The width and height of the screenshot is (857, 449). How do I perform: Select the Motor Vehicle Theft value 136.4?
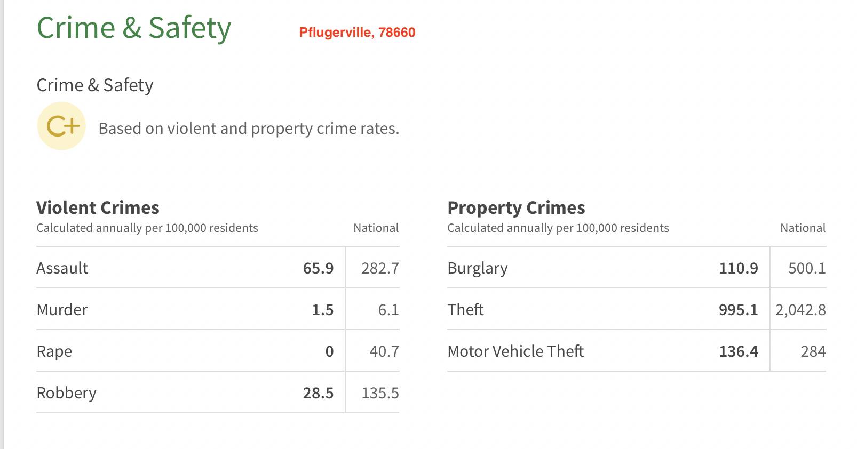click(738, 351)
